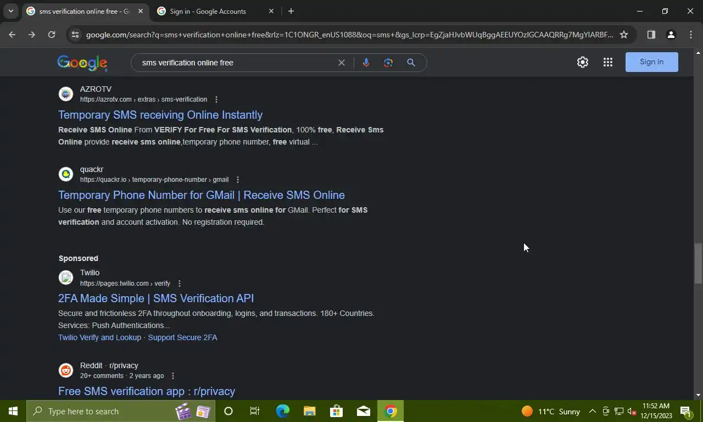The height and width of the screenshot is (422, 703).
Task: Close the Sign in Google Accounts tab
Action: coord(271,11)
